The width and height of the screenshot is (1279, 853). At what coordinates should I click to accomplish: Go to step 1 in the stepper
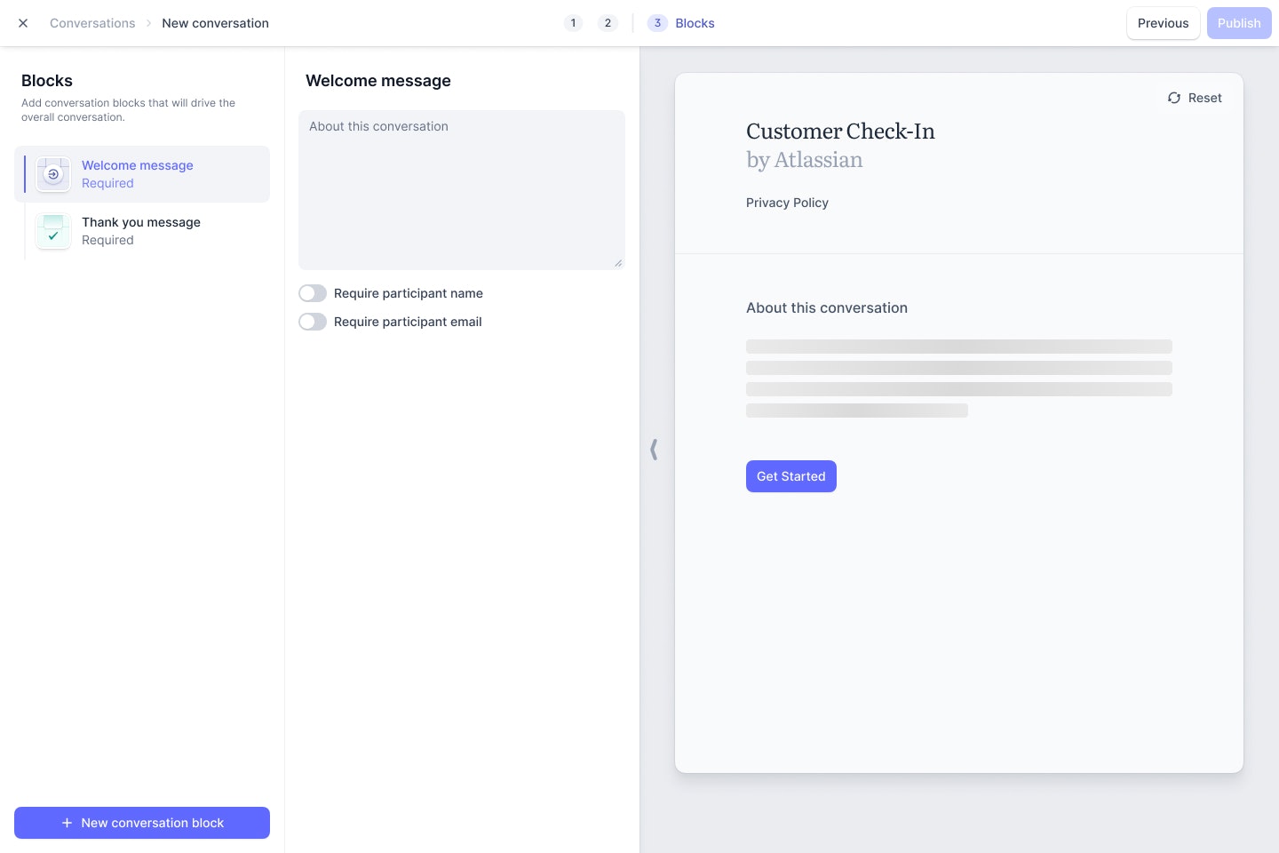click(x=573, y=23)
